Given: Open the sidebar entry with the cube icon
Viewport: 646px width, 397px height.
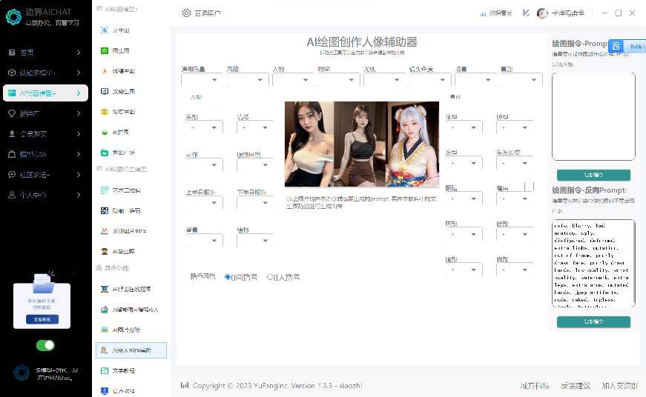Looking at the screenshot, I should pyautogui.click(x=45, y=73).
